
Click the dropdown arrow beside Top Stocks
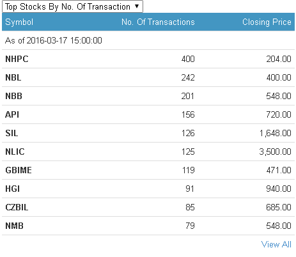[x=137, y=6]
